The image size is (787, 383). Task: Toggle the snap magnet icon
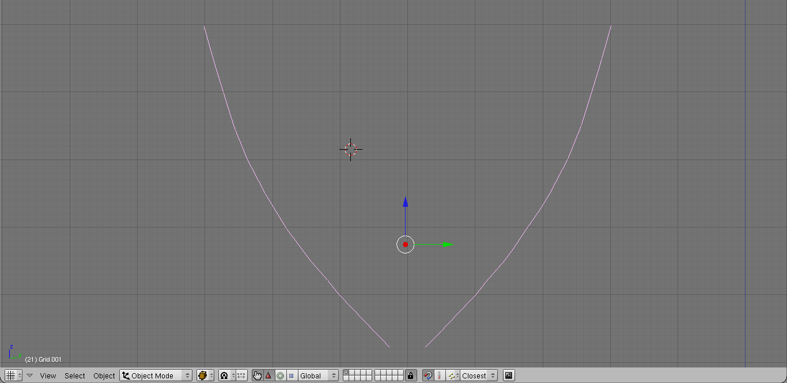tap(427, 376)
